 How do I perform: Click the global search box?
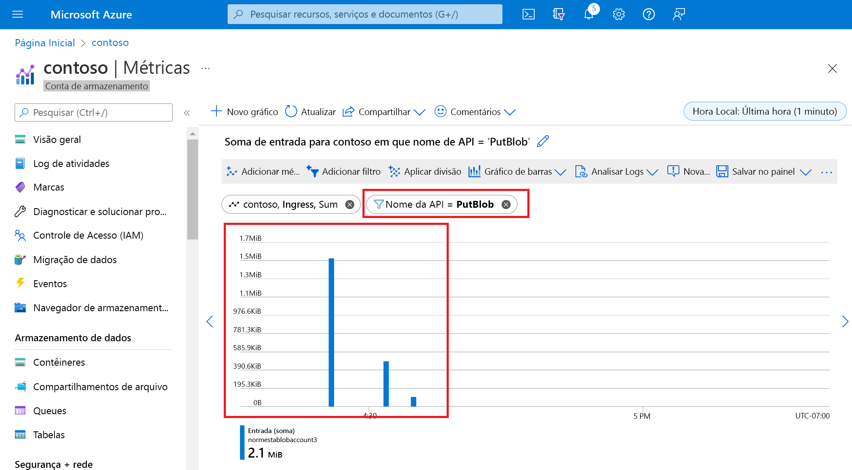click(x=365, y=15)
